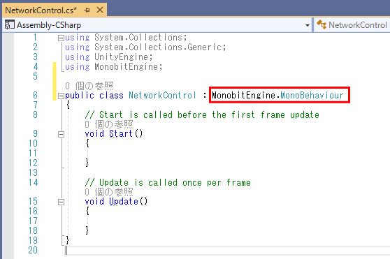Screen dimensions: 390x259
Task: Click MonoBehaviour base class name
Action: click(312, 96)
